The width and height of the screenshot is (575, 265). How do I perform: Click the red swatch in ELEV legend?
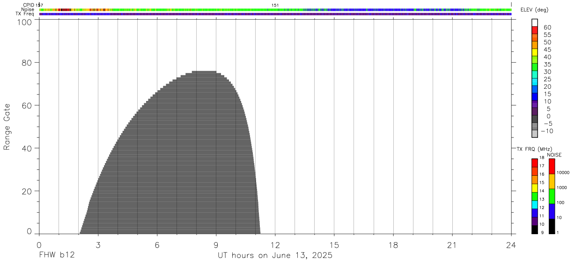(535, 30)
